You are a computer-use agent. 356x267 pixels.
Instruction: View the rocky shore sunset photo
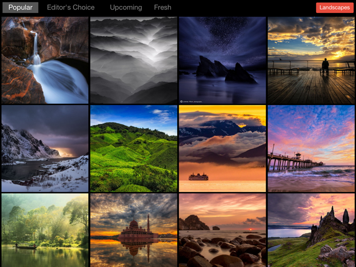point(222,230)
